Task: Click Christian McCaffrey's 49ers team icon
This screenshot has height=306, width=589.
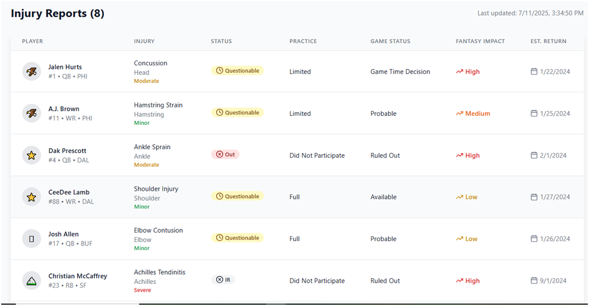Action: click(31, 281)
